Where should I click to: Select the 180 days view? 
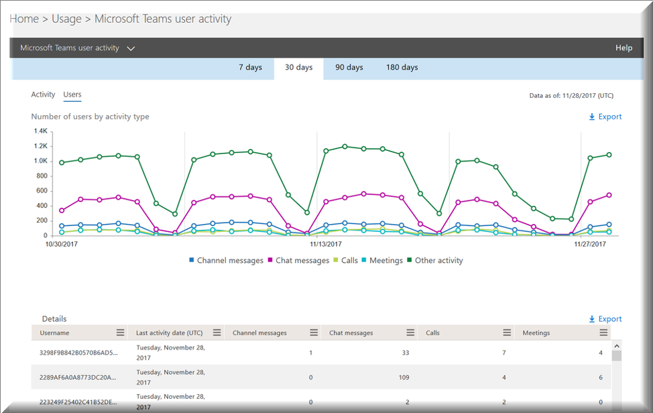tap(402, 67)
